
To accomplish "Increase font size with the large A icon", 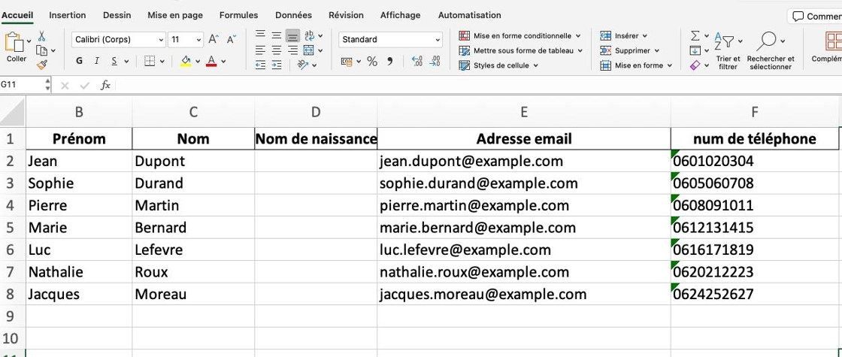I will pos(214,39).
